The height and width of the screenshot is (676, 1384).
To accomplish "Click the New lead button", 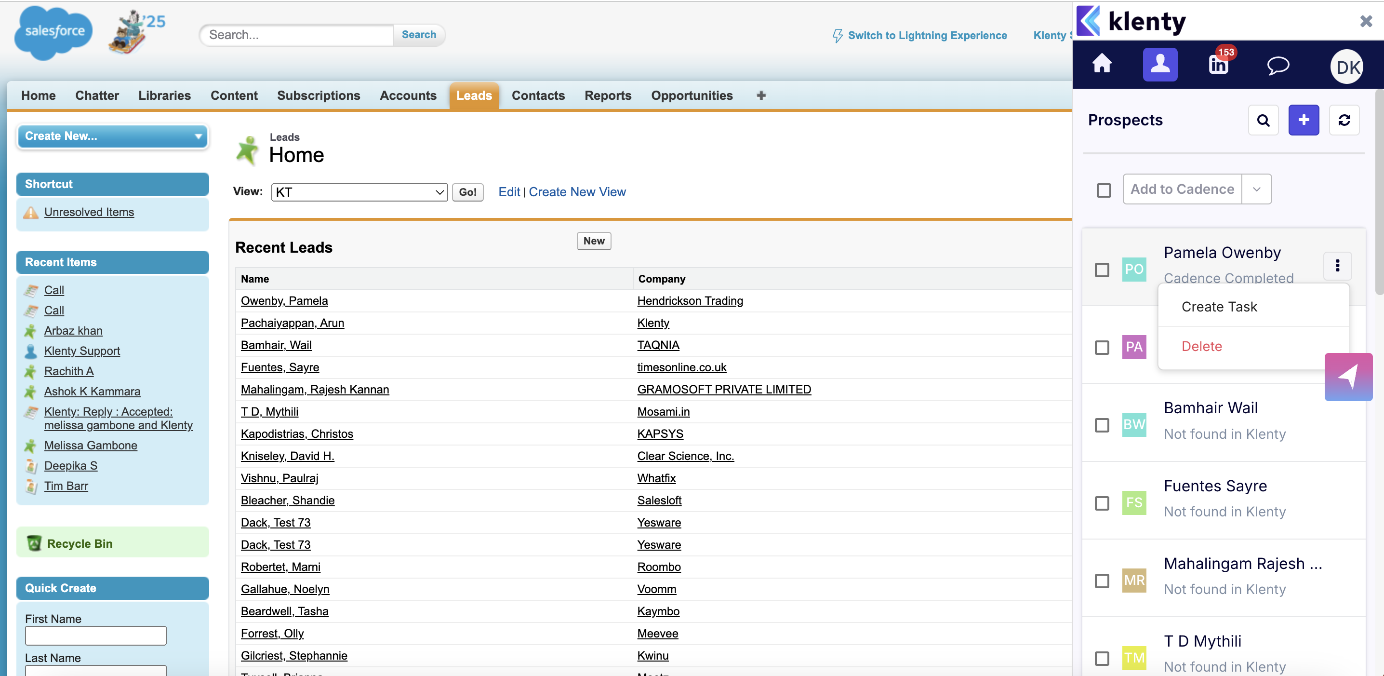I will point(593,241).
